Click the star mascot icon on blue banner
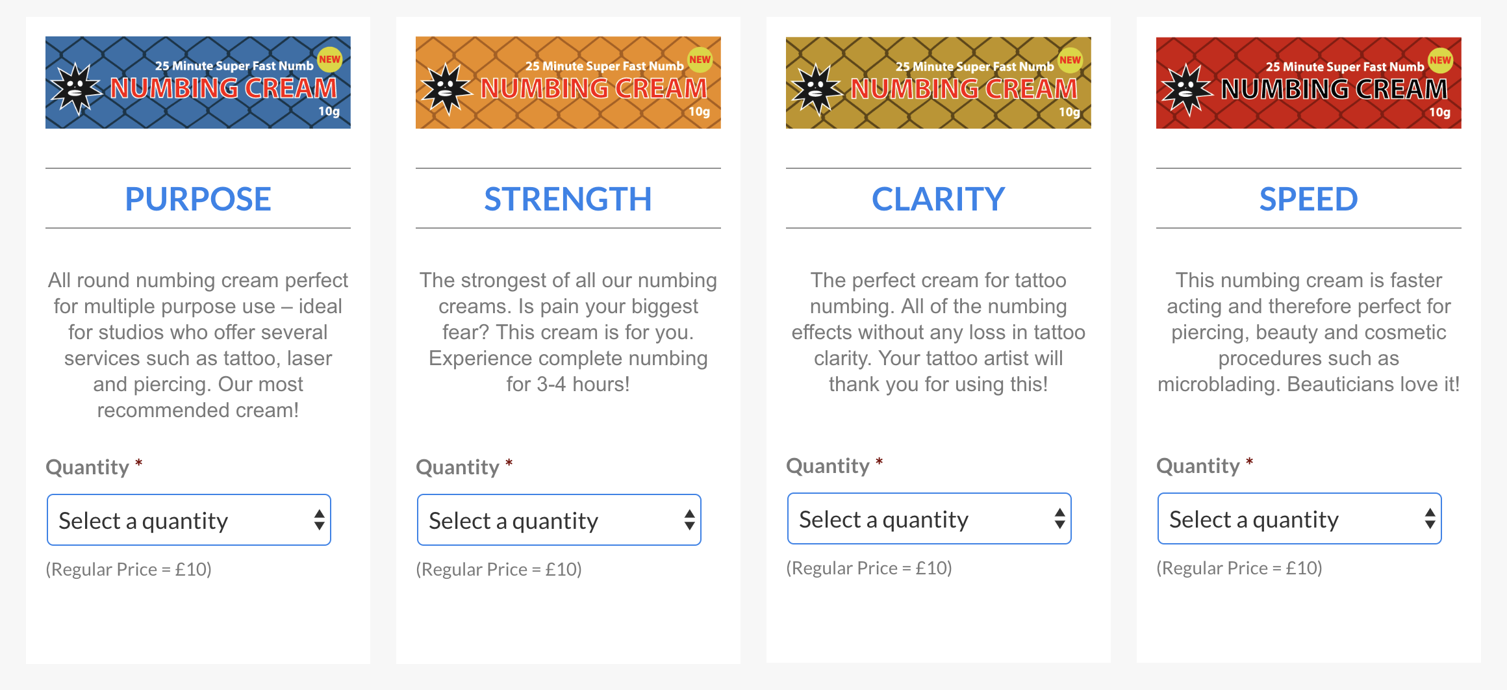Viewport: 1507px width, 690px height. (77, 89)
